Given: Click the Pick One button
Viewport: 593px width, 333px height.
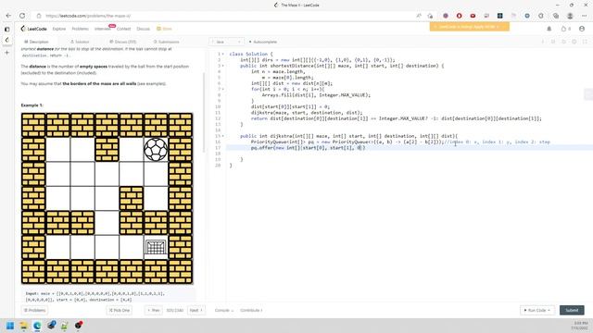Looking at the screenshot, I should click(120, 311).
